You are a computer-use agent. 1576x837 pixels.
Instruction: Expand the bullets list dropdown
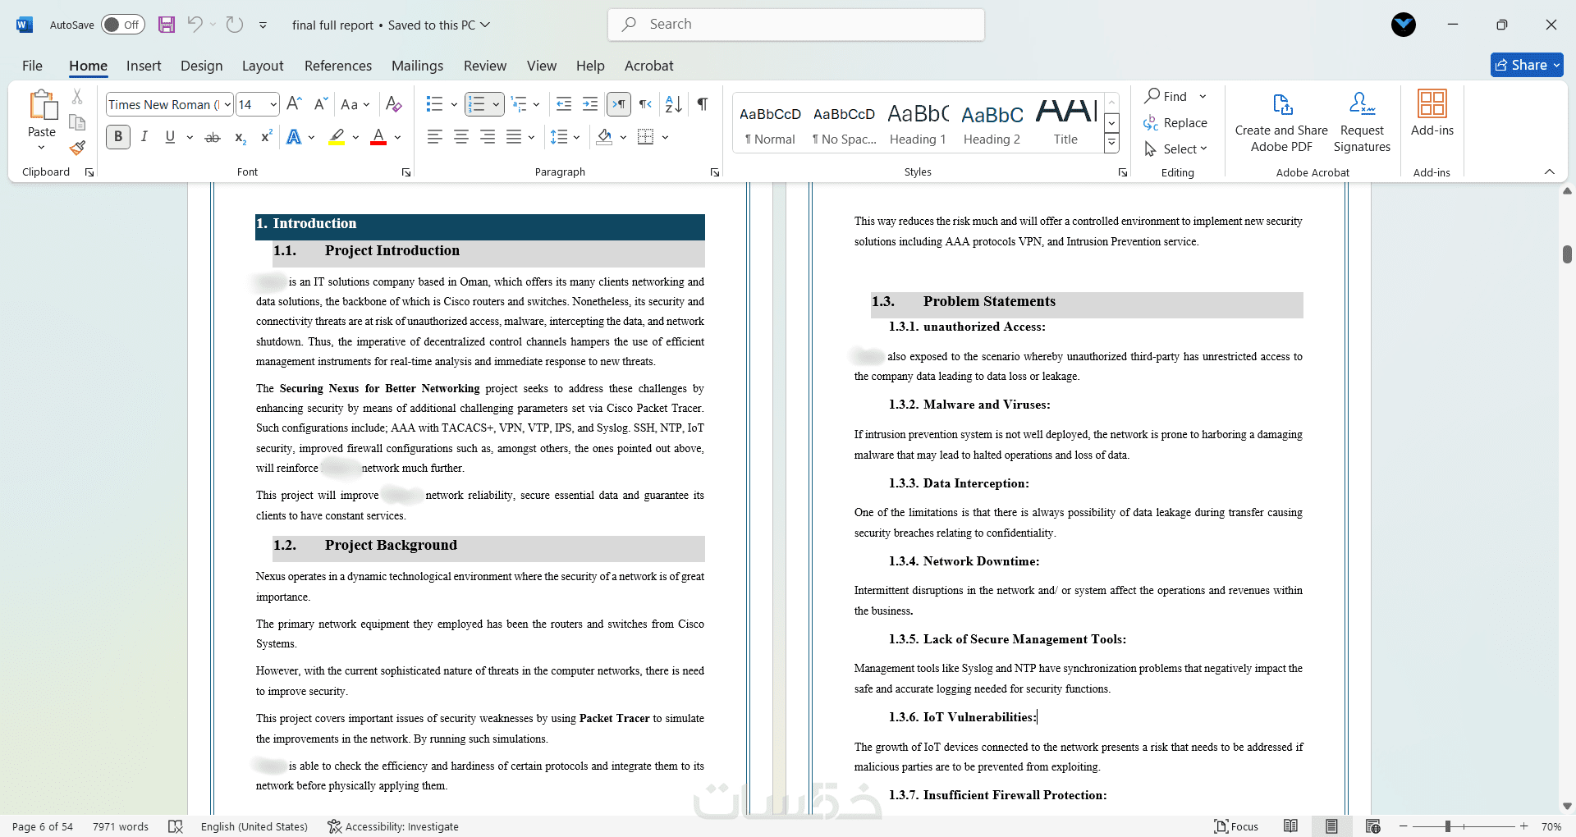[454, 104]
